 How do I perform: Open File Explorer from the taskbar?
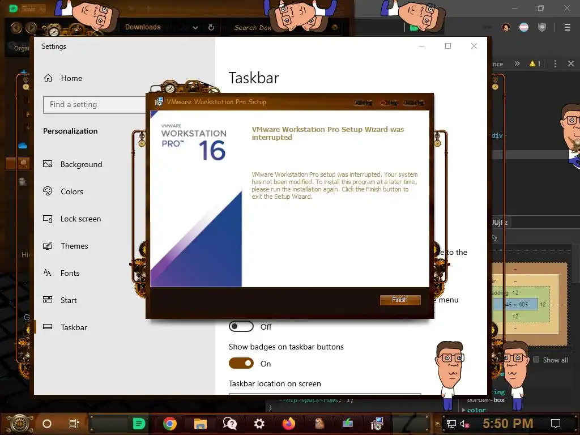[x=200, y=424]
